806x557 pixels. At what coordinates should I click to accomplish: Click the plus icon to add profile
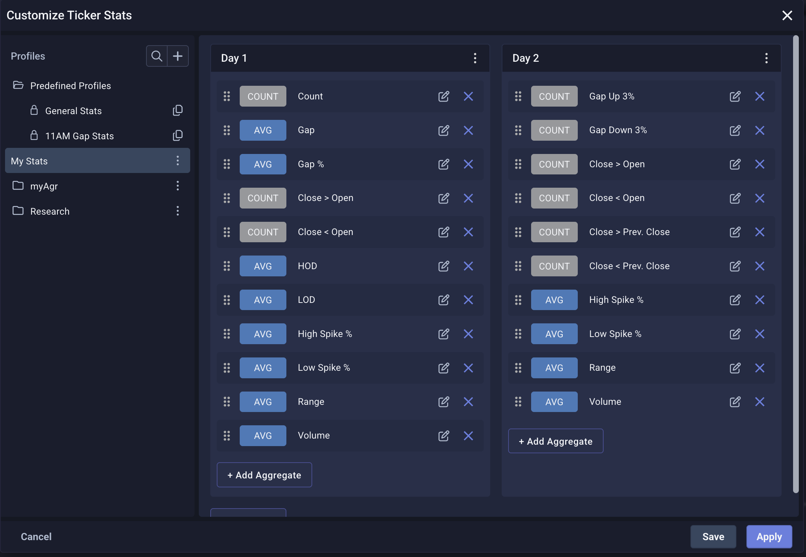(x=178, y=56)
